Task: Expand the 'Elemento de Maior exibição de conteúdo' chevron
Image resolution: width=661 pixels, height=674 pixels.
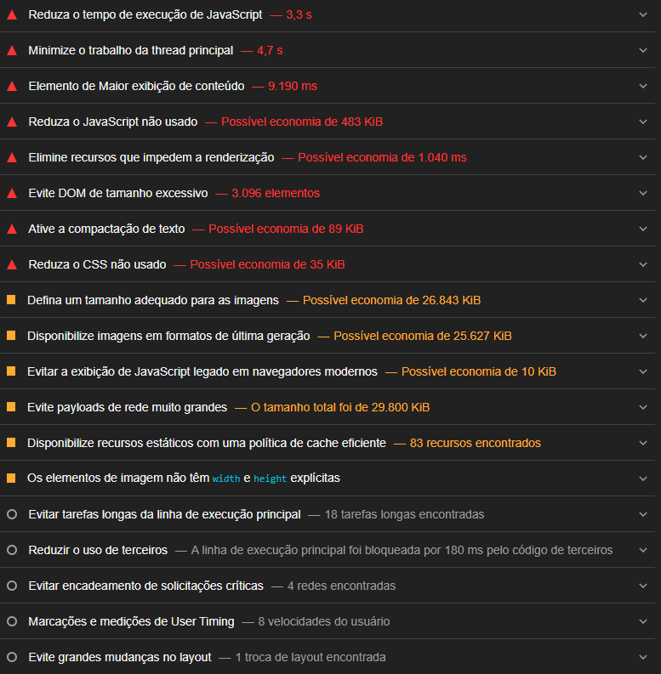Action: coord(643,86)
